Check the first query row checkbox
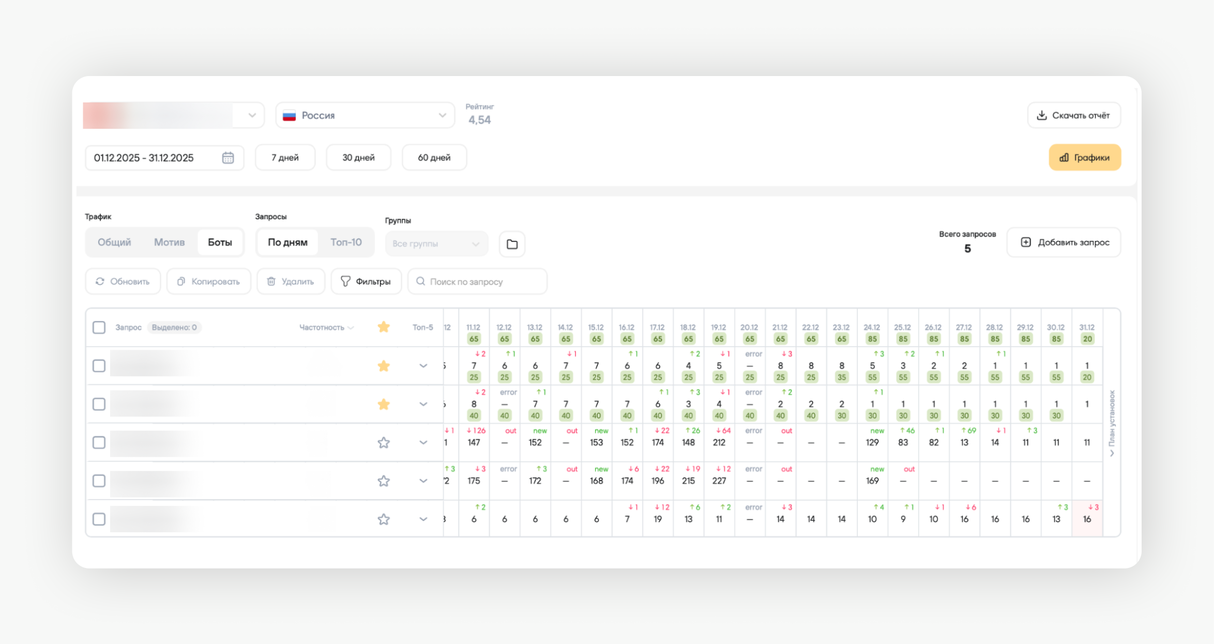 click(x=99, y=366)
